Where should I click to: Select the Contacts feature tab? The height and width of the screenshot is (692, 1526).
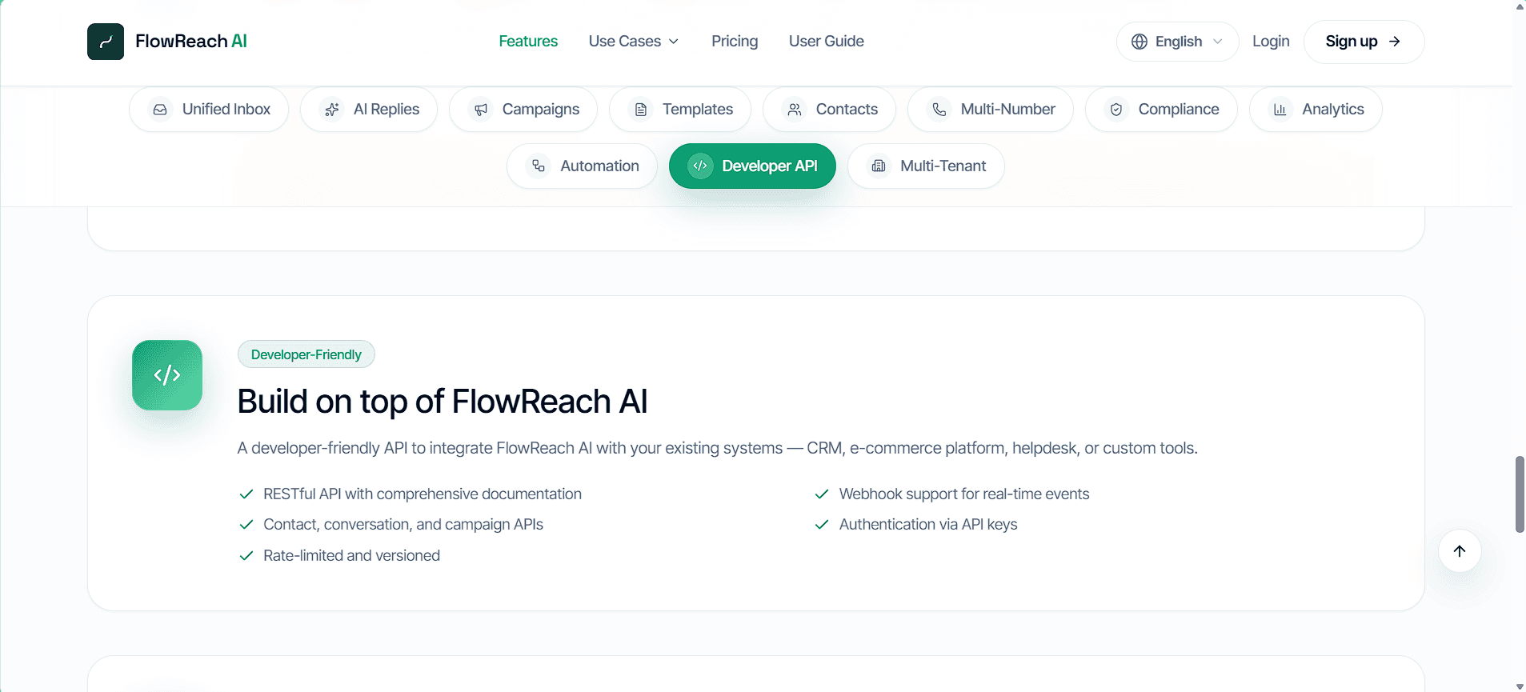coord(829,110)
